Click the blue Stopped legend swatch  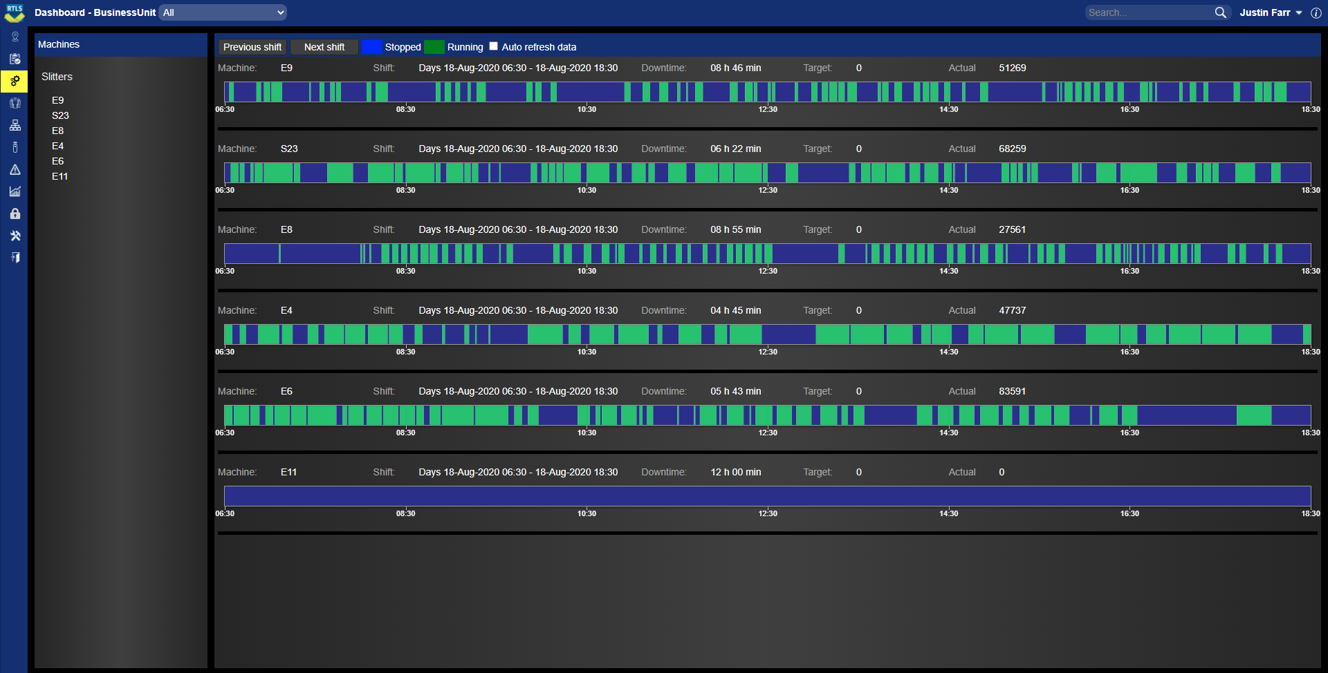pos(371,47)
